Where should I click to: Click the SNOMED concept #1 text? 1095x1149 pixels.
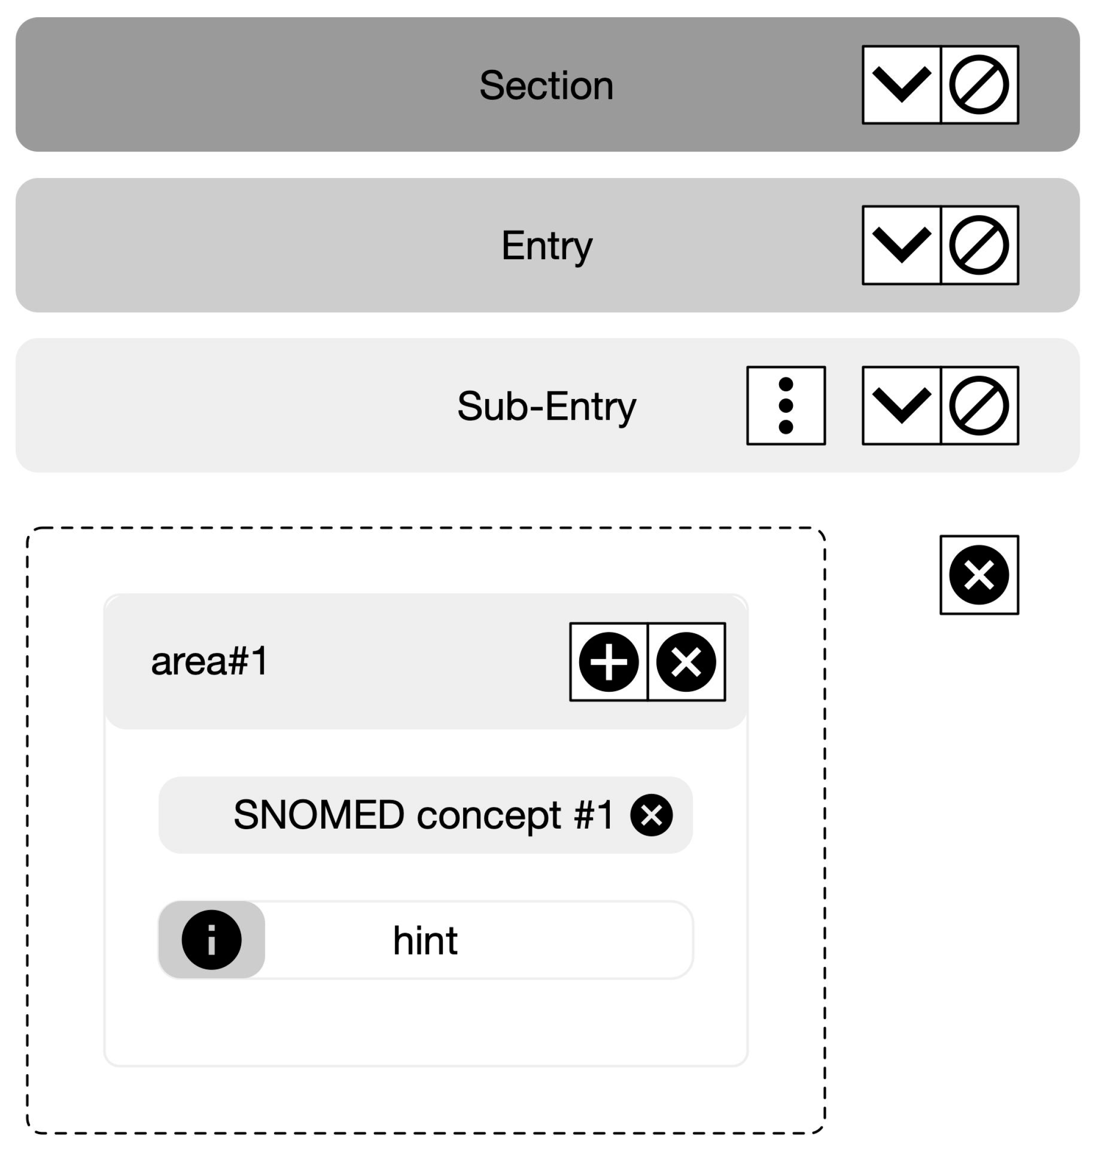pyautogui.click(x=423, y=815)
